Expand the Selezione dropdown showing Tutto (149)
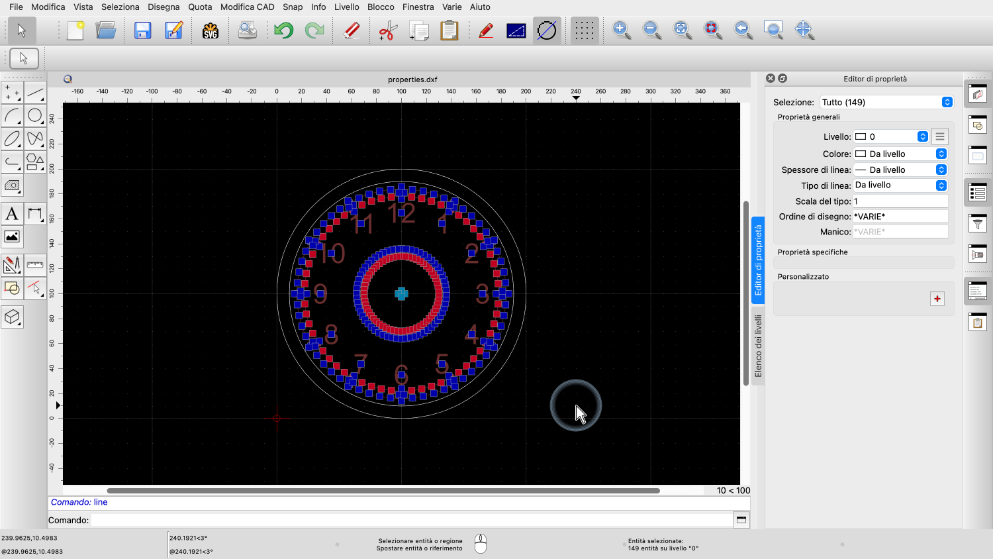Viewport: 993px width, 559px height. [x=886, y=102]
